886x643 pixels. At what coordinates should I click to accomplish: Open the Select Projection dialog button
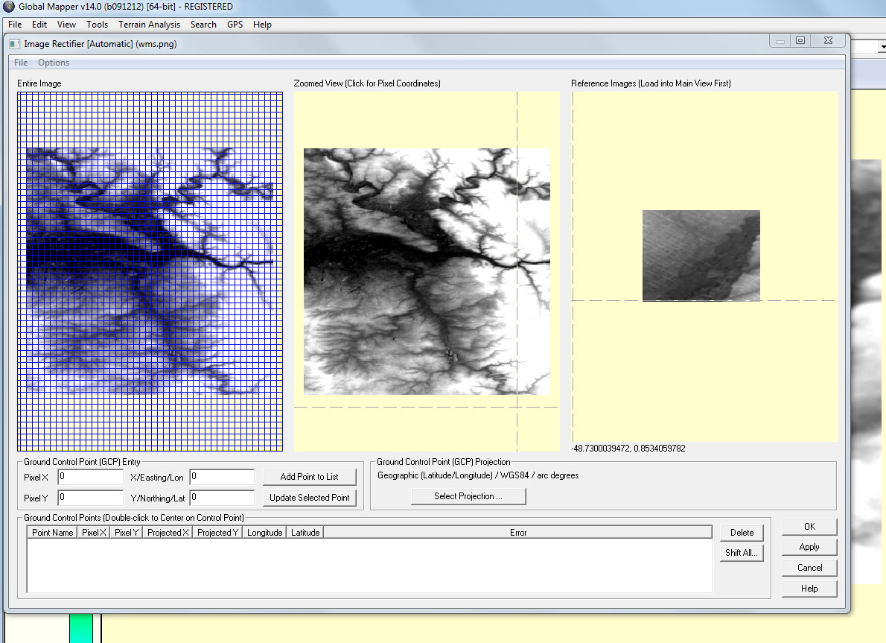point(468,496)
